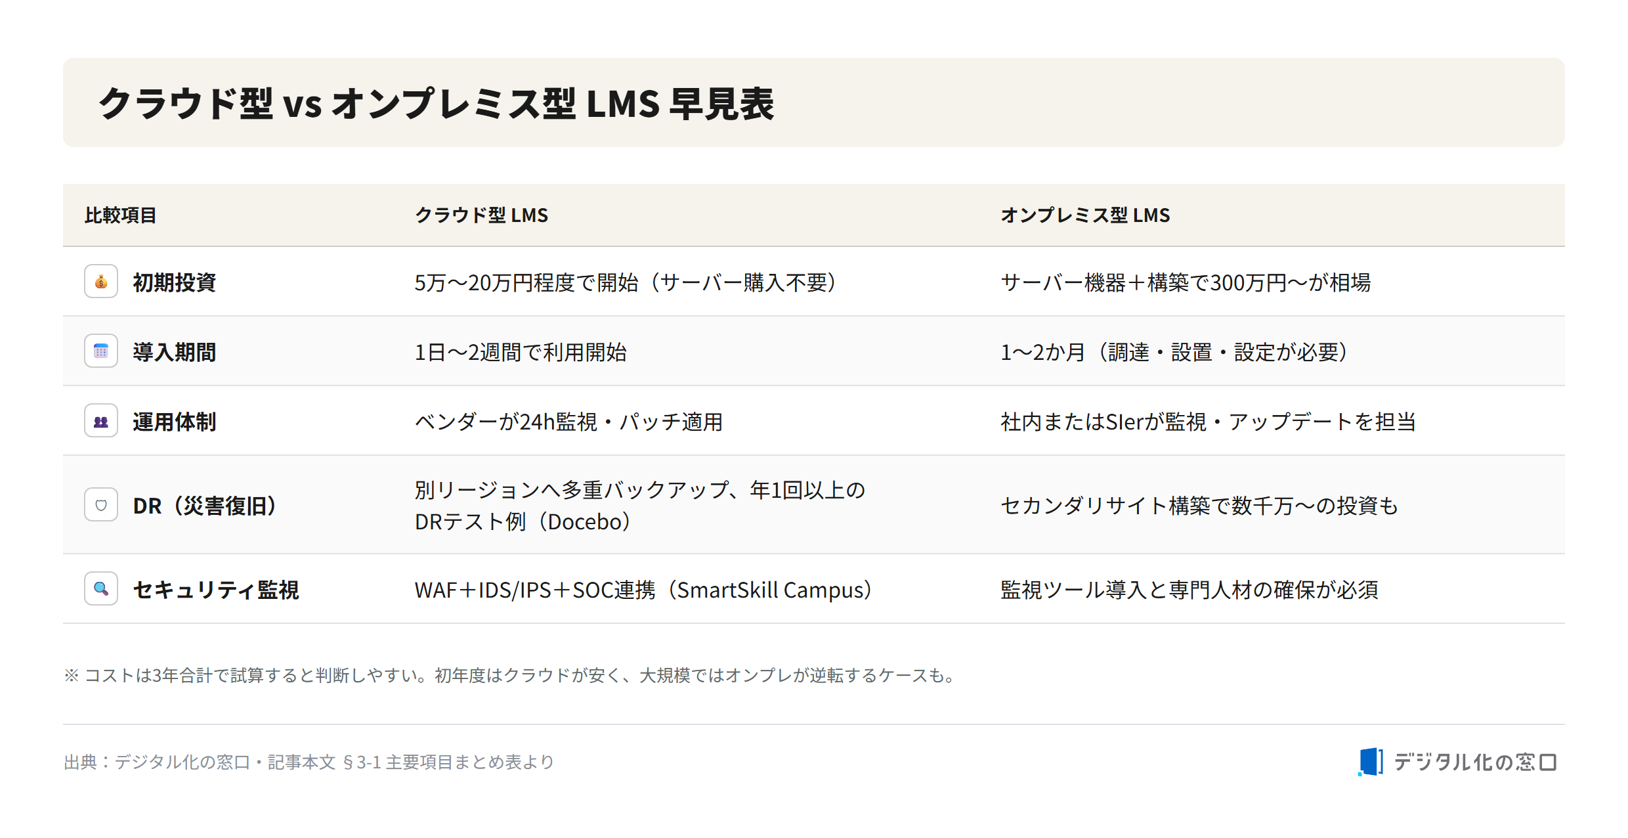Image resolution: width=1628 pixels, height=838 pixels.
Task: Click the blue デジタル化の窓口 logo icon
Action: tap(1371, 762)
